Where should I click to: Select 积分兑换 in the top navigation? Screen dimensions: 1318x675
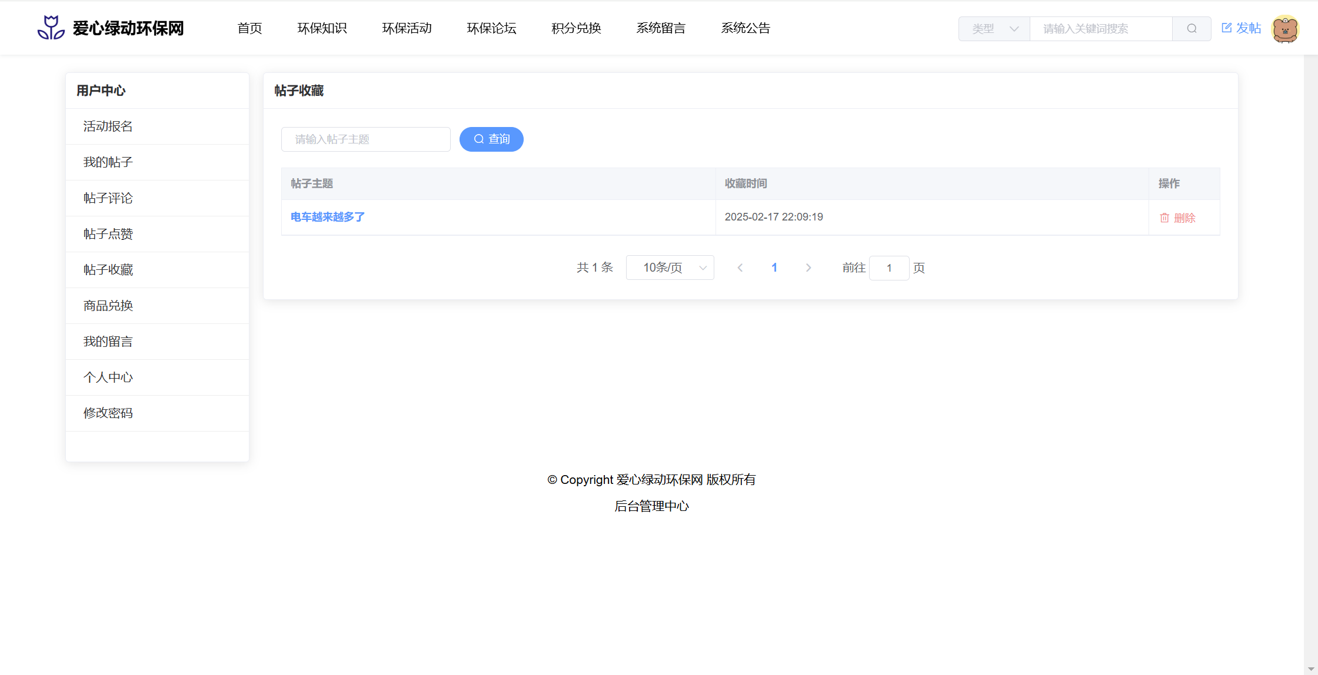point(576,28)
